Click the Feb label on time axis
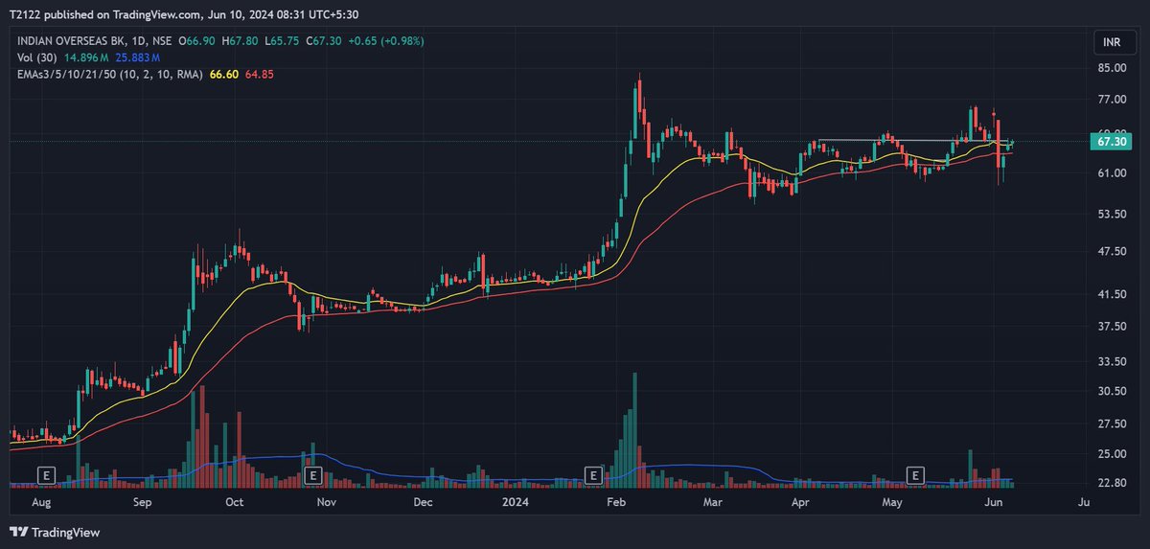Screen dimensions: 1150x549 click(x=616, y=502)
